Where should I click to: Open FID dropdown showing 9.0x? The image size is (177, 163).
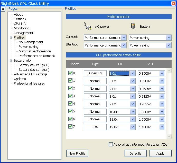pyautogui.click(x=133, y=104)
